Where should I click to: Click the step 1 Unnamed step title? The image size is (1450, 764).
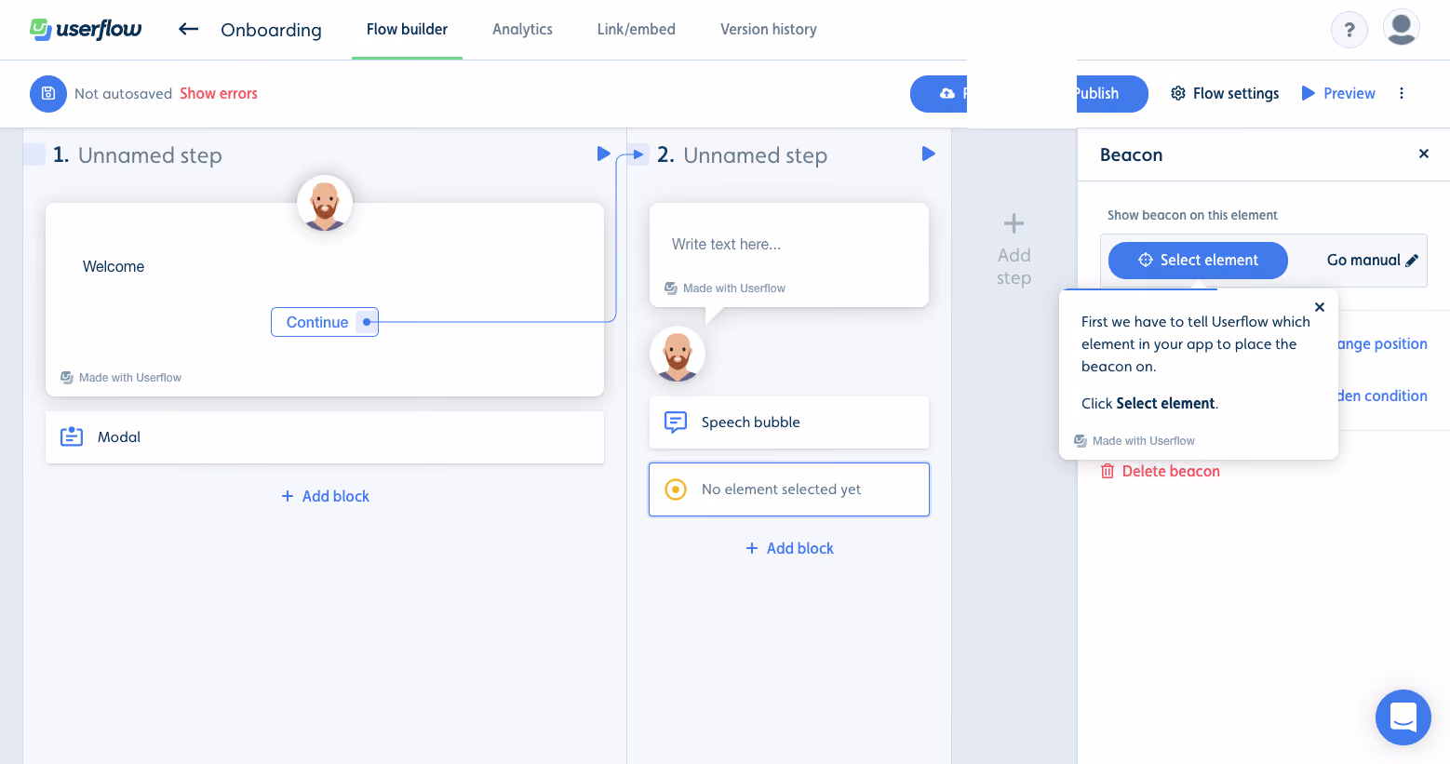click(x=150, y=155)
